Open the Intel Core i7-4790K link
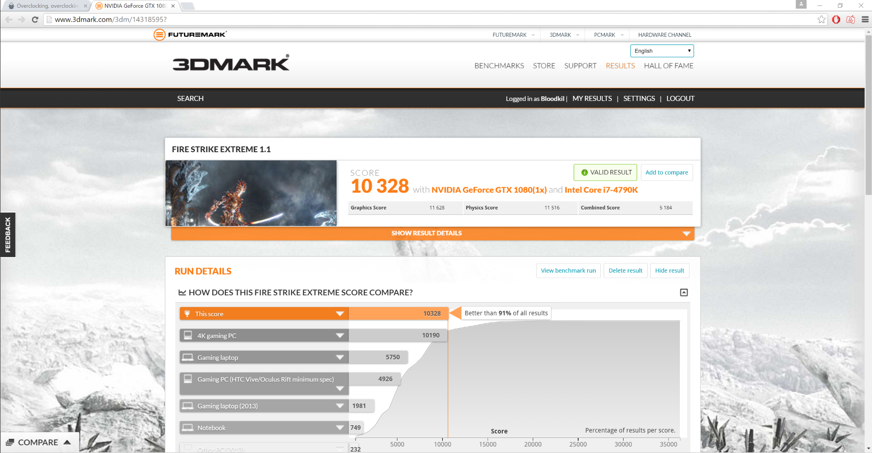 pos(601,190)
